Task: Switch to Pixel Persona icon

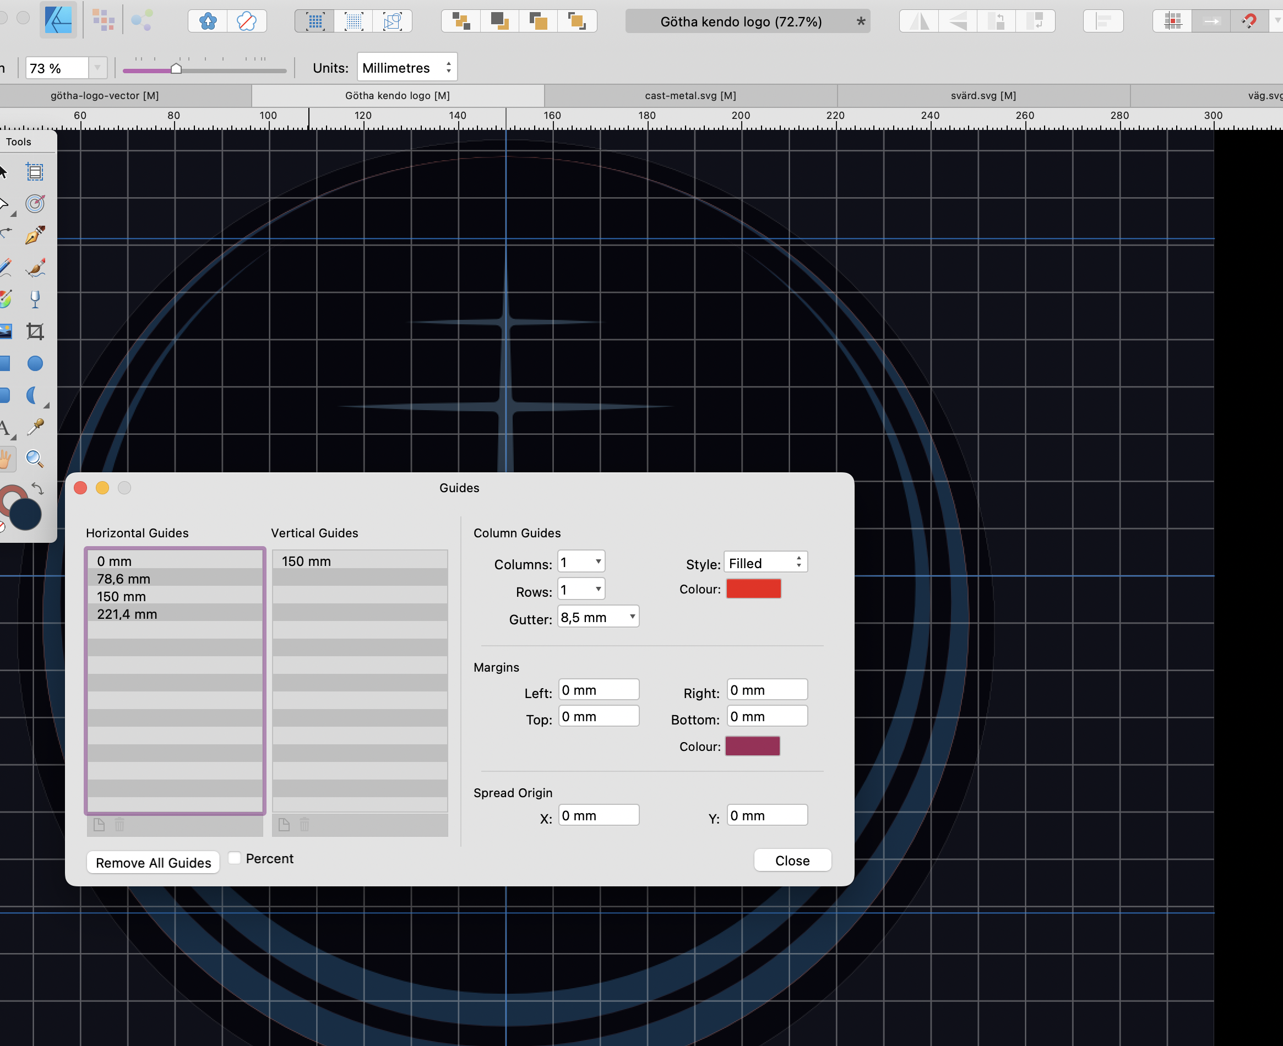Action: pyautogui.click(x=104, y=20)
